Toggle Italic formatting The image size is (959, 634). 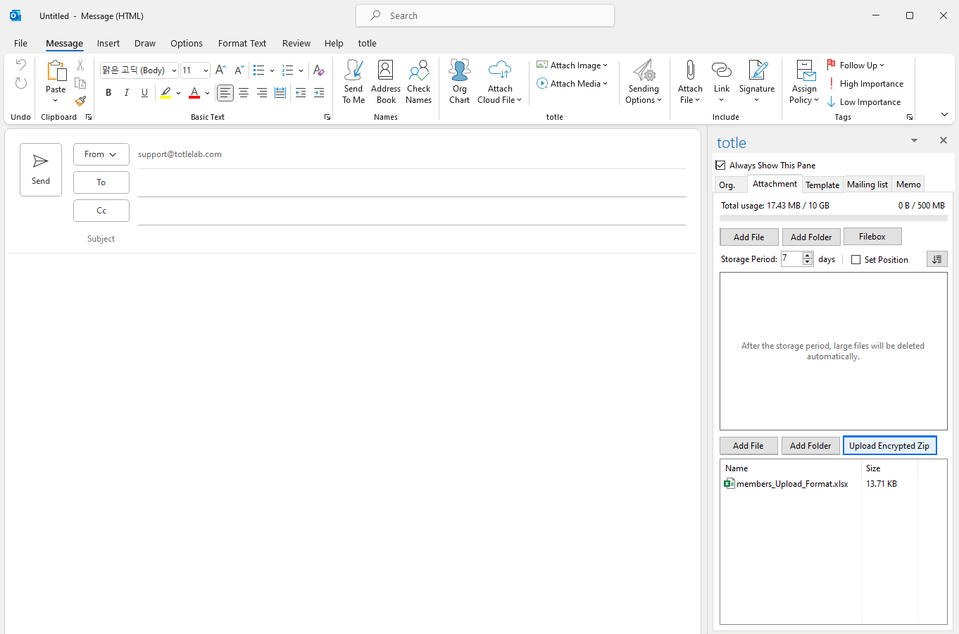tap(127, 93)
